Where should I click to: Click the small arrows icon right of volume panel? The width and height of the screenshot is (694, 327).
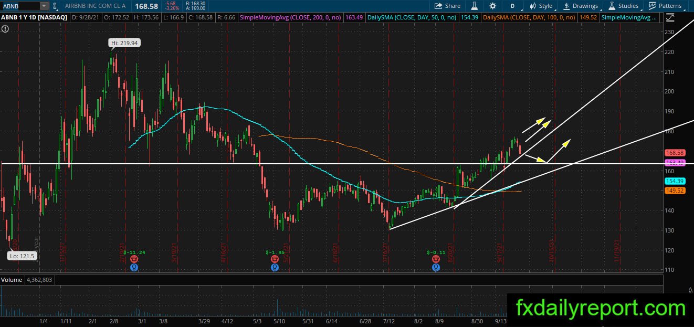[x=690, y=290]
